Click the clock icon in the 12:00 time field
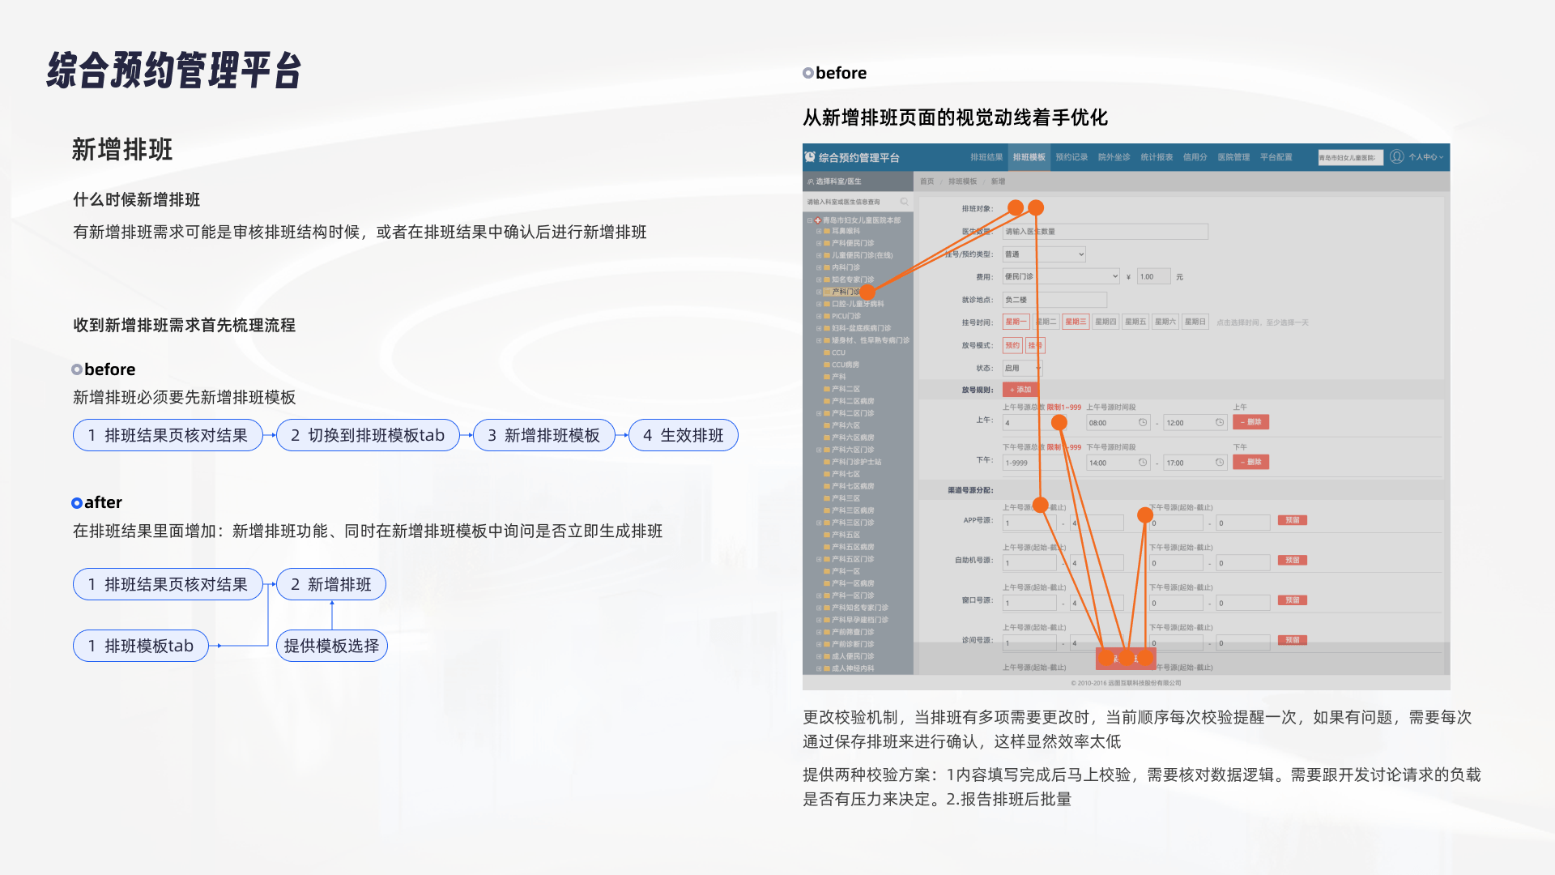Image resolution: width=1555 pixels, height=875 pixels. coord(1219,423)
